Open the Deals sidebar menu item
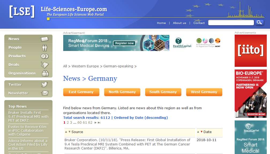270x154 pixels. pos(28,65)
